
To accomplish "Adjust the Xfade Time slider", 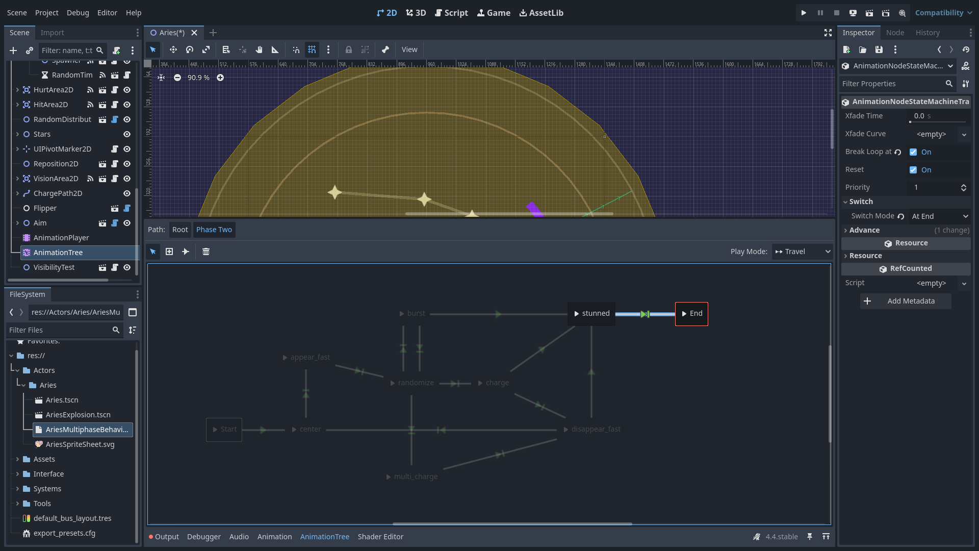I will coord(937,121).
